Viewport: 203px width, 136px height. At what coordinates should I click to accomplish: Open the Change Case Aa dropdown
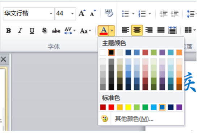pyautogui.click(x=85, y=31)
